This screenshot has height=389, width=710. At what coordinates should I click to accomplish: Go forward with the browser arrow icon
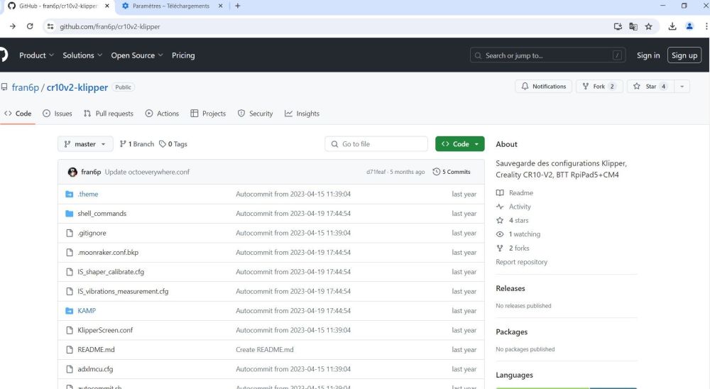[x=13, y=26]
